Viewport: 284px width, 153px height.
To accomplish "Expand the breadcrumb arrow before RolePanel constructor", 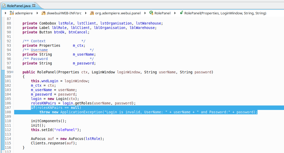I will click(175, 13).
